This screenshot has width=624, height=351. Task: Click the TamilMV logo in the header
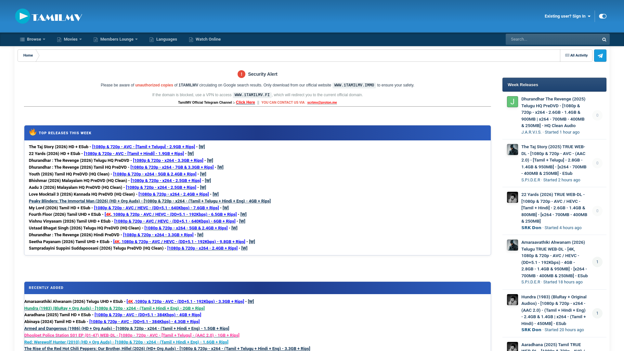pos(49,16)
